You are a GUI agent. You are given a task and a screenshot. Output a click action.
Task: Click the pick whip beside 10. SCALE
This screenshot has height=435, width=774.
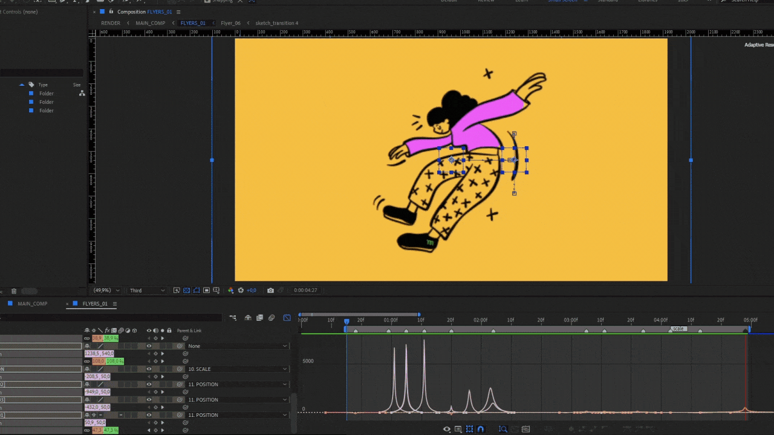point(180,369)
